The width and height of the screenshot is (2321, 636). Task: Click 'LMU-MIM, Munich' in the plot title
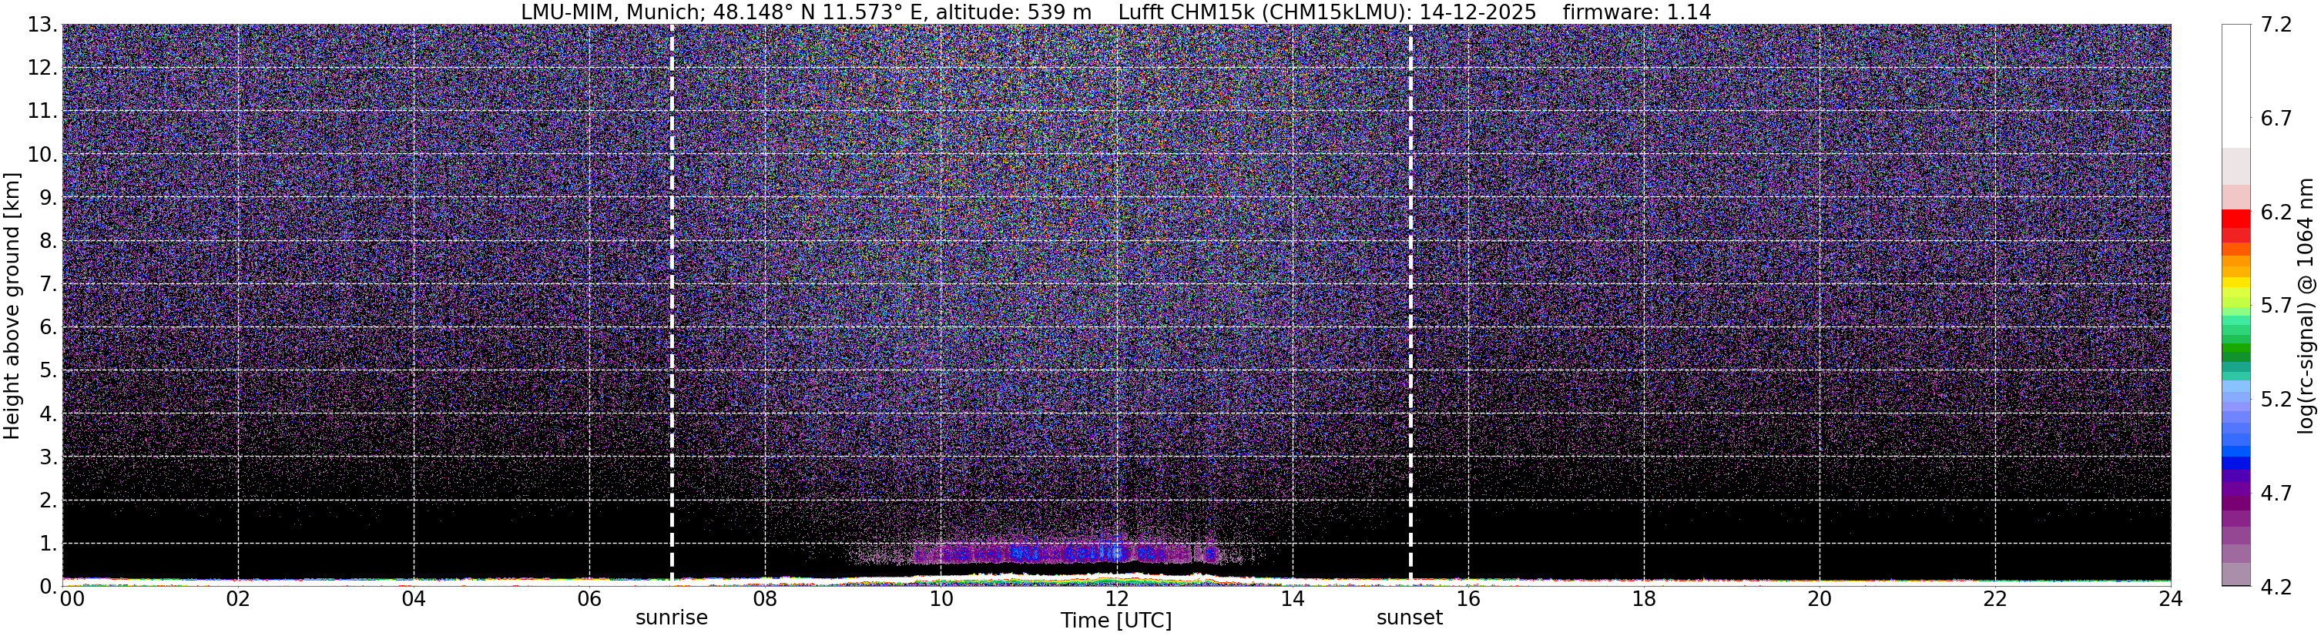tap(609, 12)
